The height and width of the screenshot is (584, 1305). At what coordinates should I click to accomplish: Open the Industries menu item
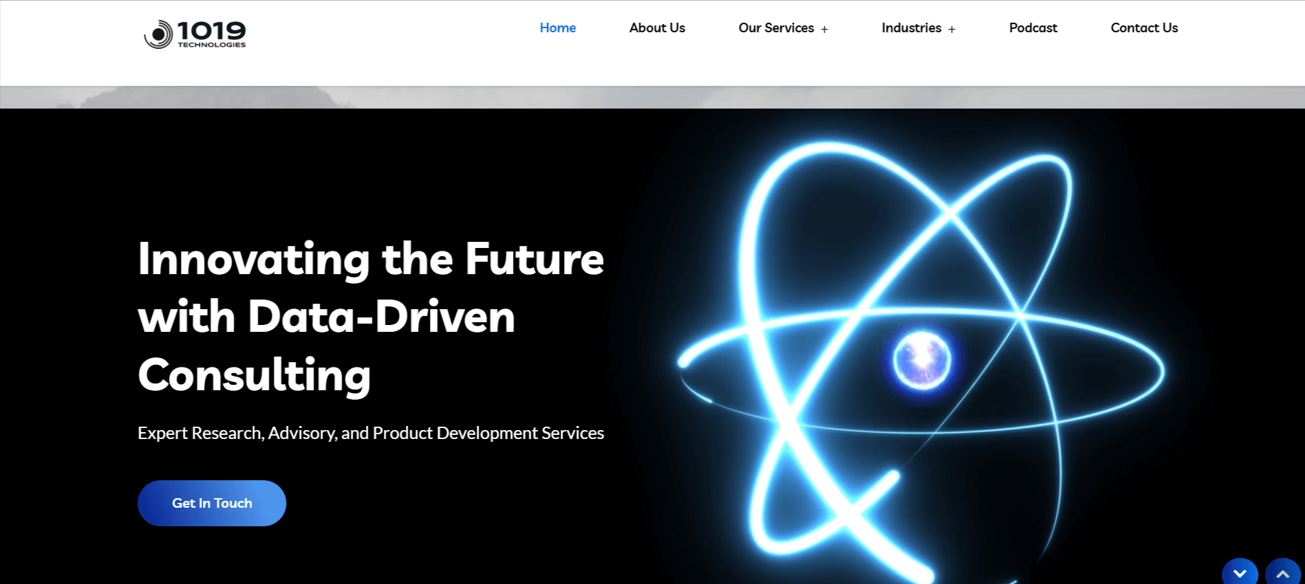pyautogui.click(x=911, y=28)
